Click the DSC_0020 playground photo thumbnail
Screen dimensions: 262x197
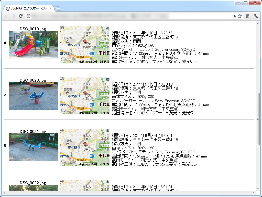tap(33, 96)
